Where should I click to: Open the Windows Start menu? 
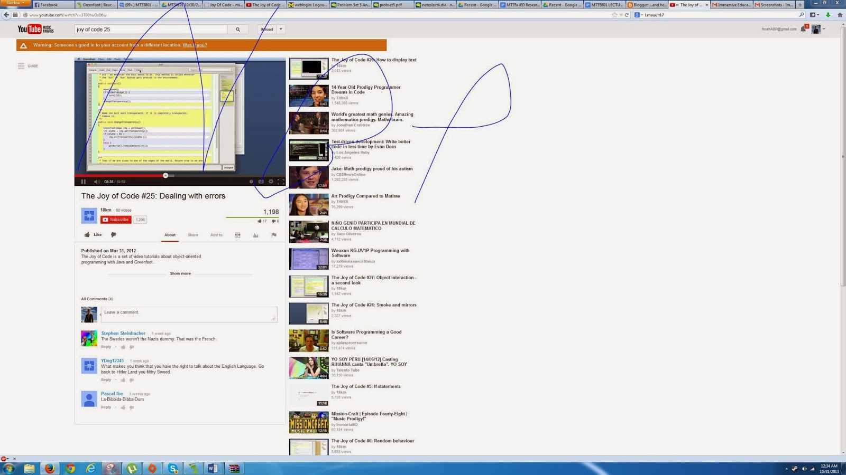[8, 468]
